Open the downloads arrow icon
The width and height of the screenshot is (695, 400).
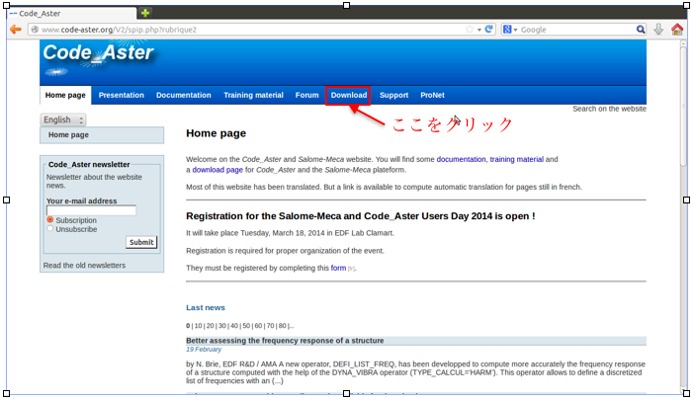coord(658,30)
